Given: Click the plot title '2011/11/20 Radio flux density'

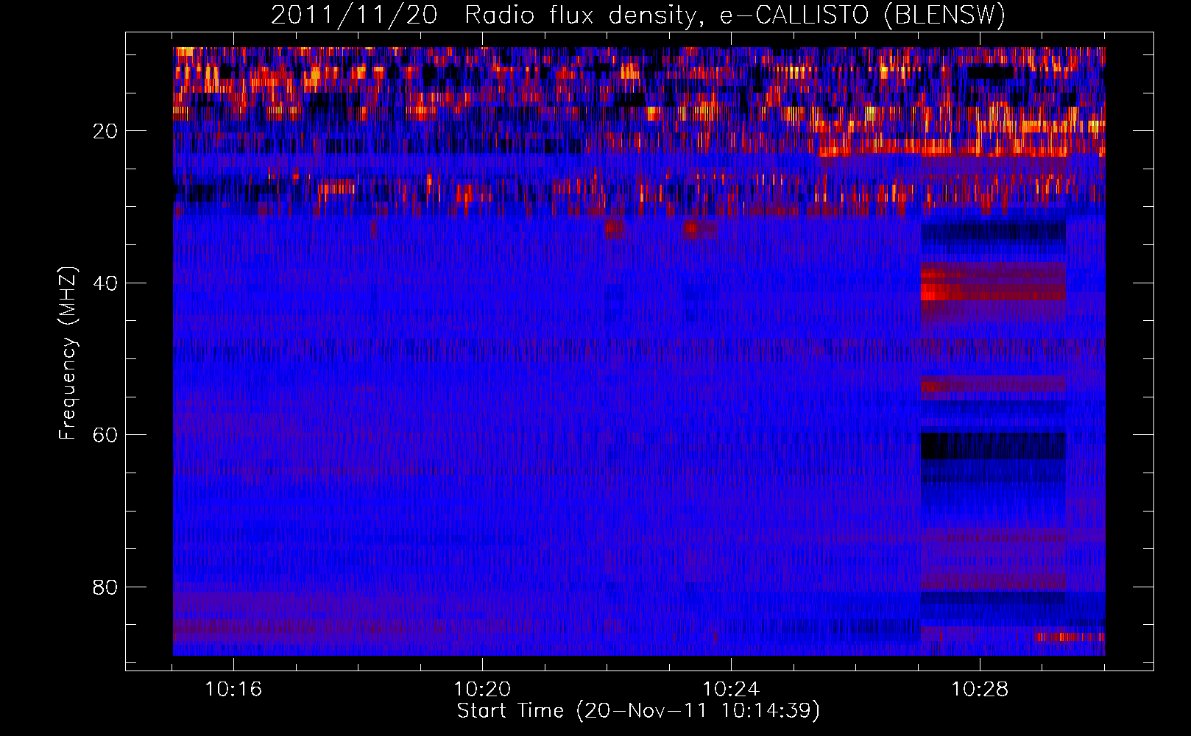Looking at the screenshot, I should click(484, 15).
